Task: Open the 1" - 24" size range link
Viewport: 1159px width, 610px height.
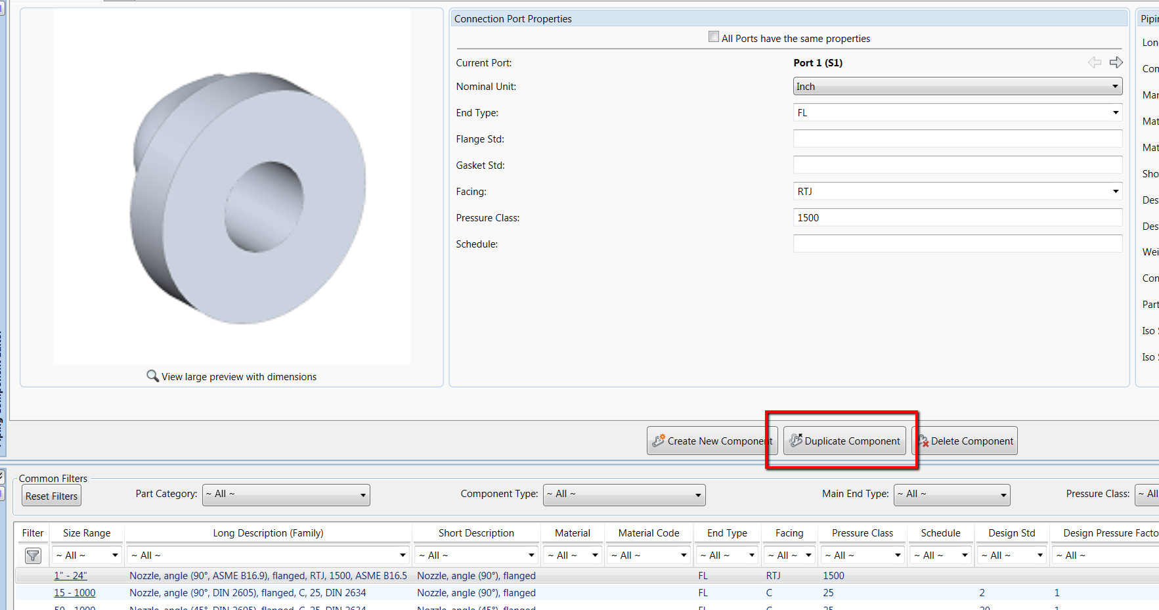Action: click(70, 576)
